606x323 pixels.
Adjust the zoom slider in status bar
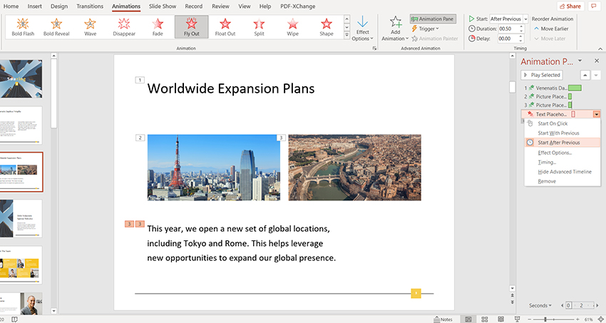545,319
